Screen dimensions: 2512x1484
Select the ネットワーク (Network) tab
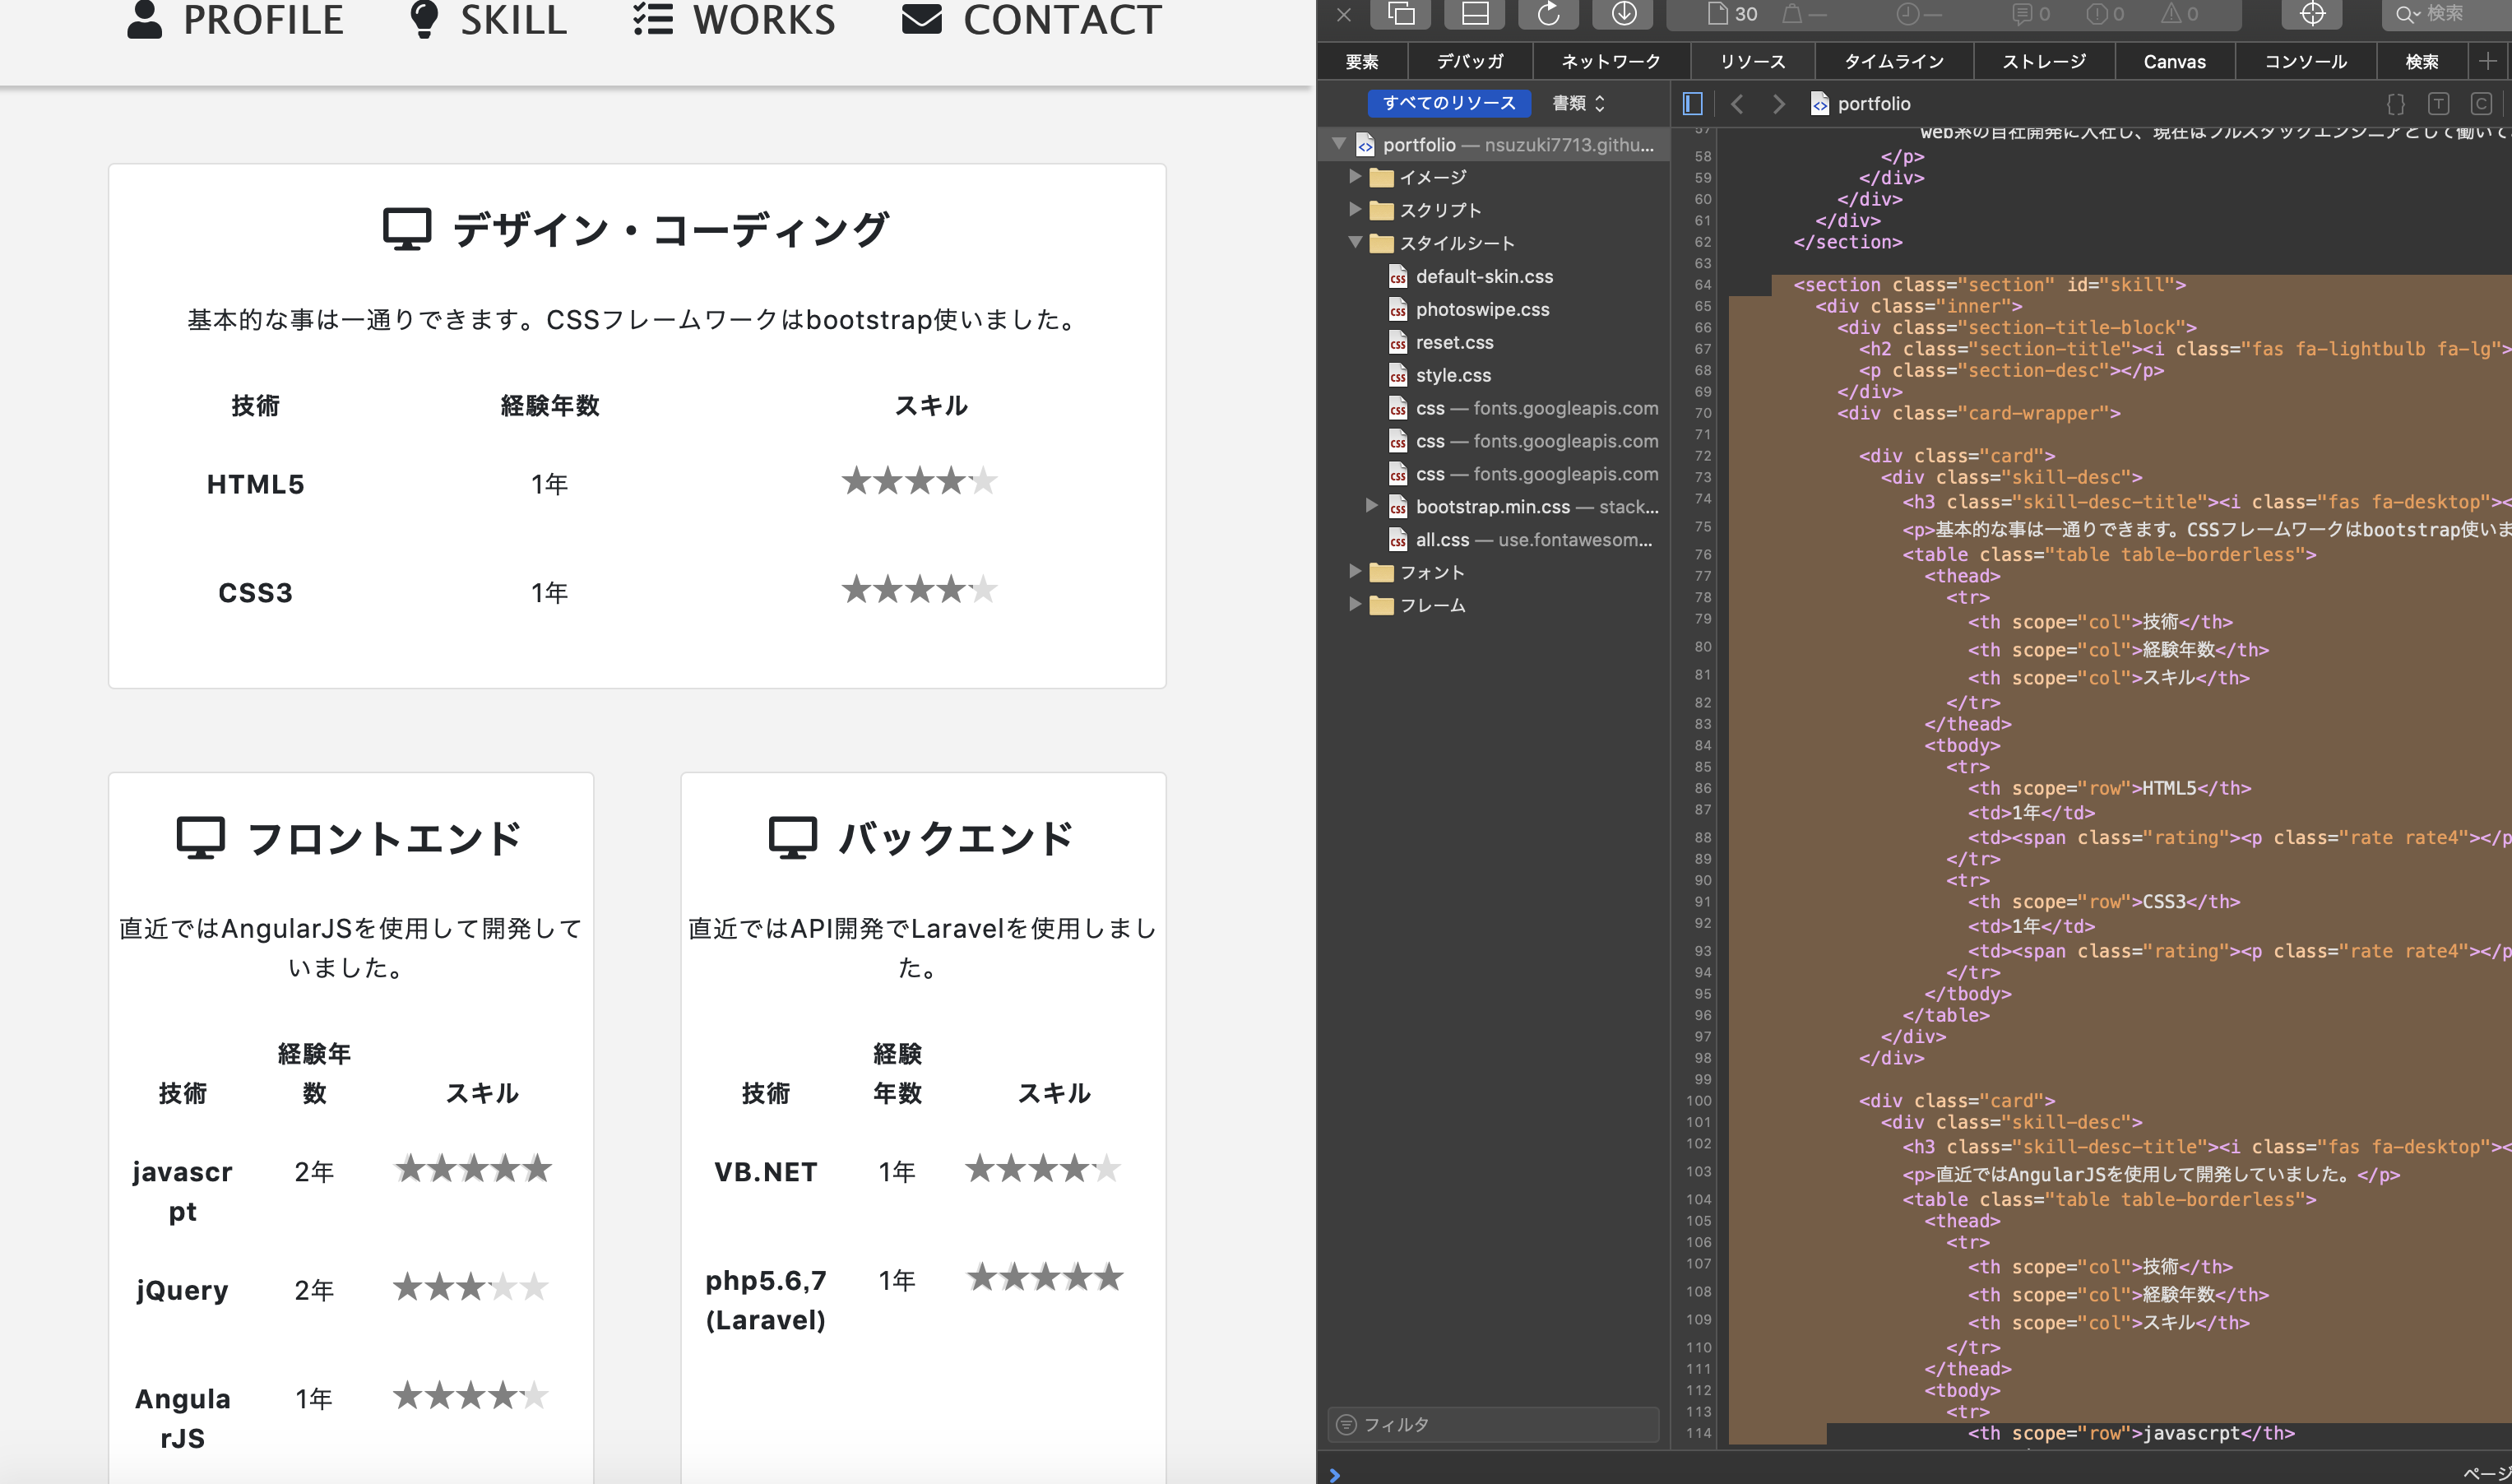pos(1610,62)
